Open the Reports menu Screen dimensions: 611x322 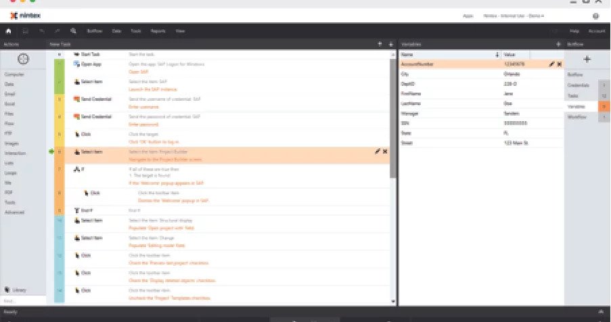click(158, 31)
